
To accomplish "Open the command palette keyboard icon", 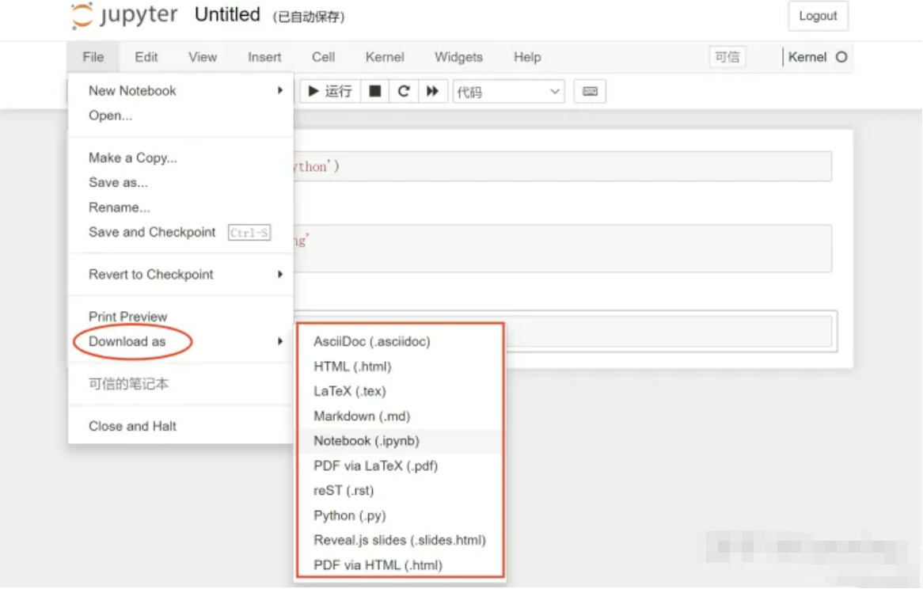I will point(590,91).
